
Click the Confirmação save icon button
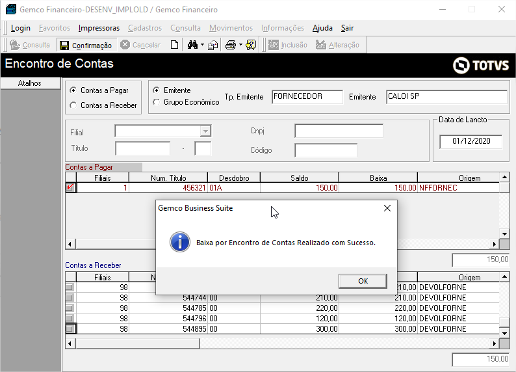(86, 45)
